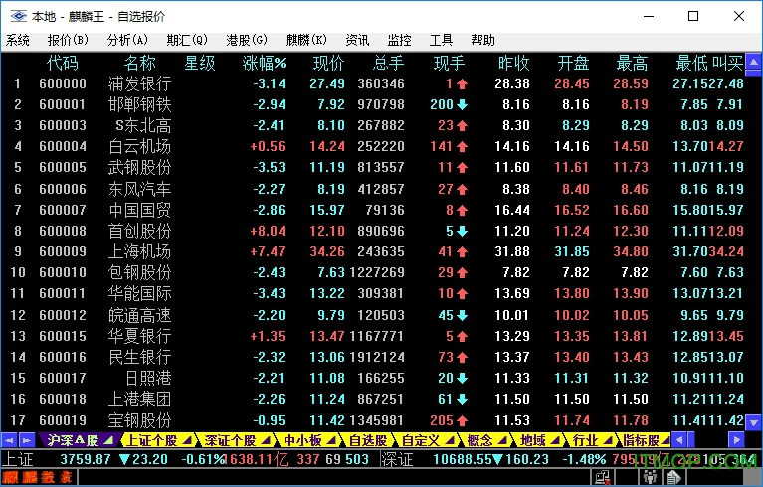Click the right scroll arrow at tab bar end
763x487 pixels.
[736, 440]
